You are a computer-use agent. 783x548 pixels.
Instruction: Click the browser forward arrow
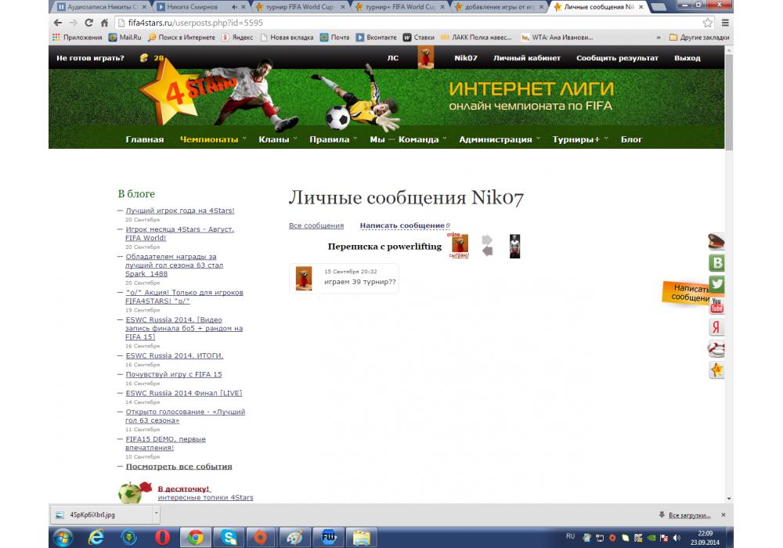(74, 23)
